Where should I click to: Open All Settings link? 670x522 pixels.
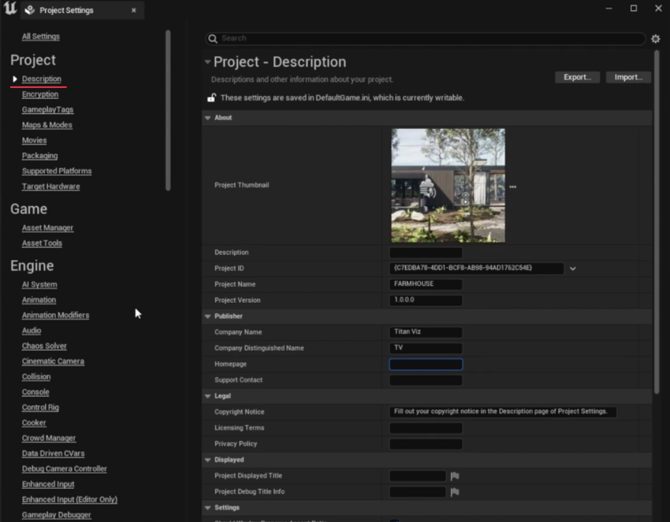[41, 37]
